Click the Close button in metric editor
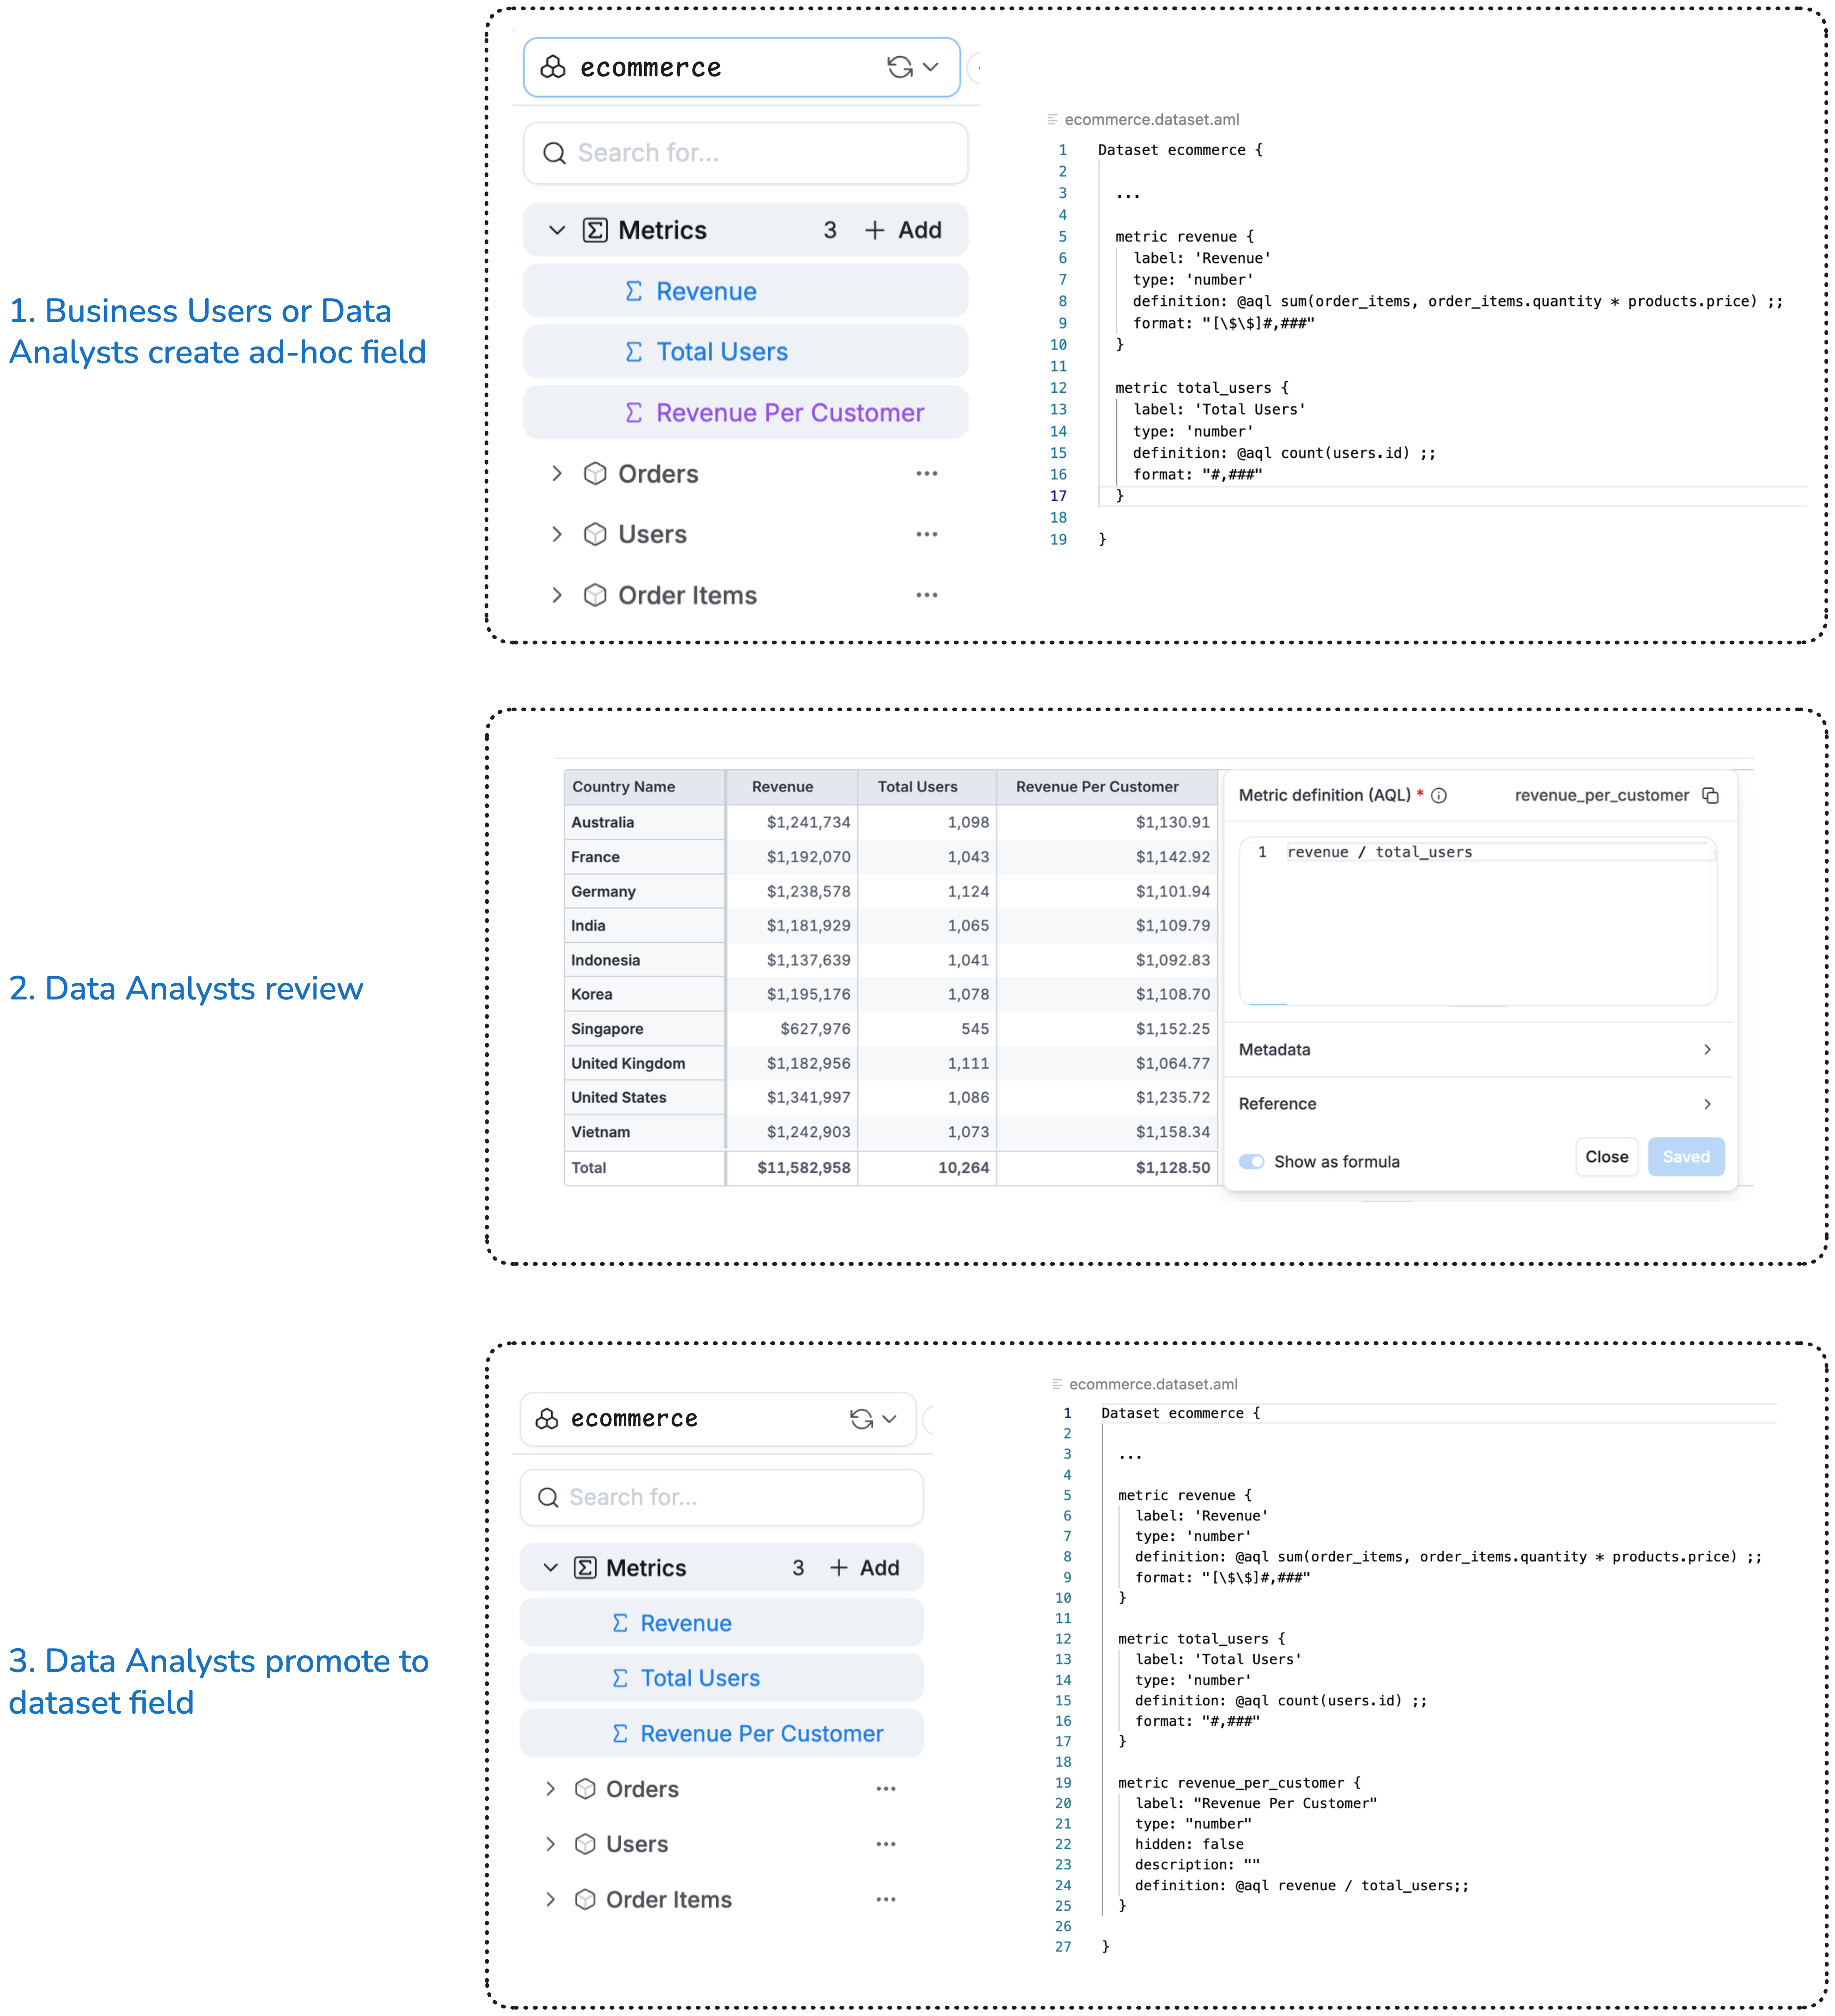Viewport: 1835px width, 2016px height. point(1606,1157)
